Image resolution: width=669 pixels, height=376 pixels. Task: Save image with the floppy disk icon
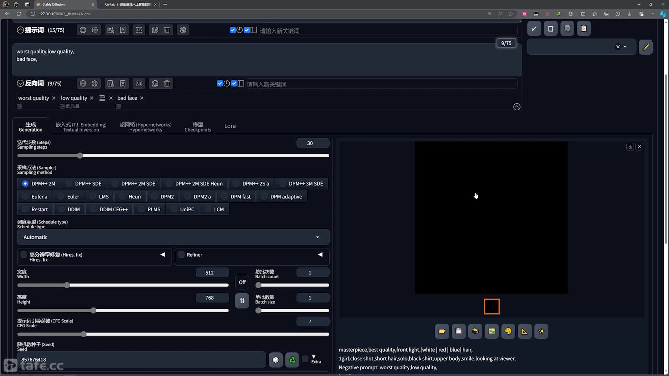[x=459, y=331]
